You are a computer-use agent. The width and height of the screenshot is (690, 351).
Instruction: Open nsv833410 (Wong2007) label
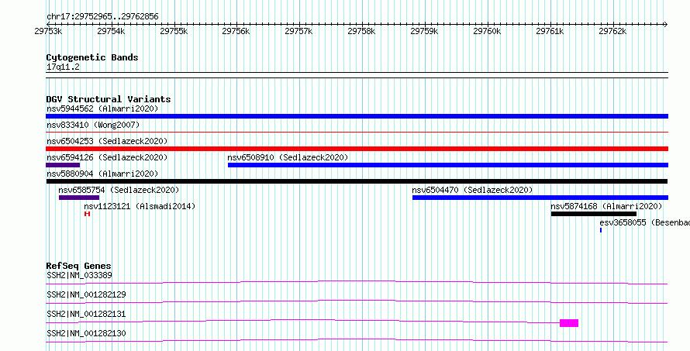[x=93, y=125]
